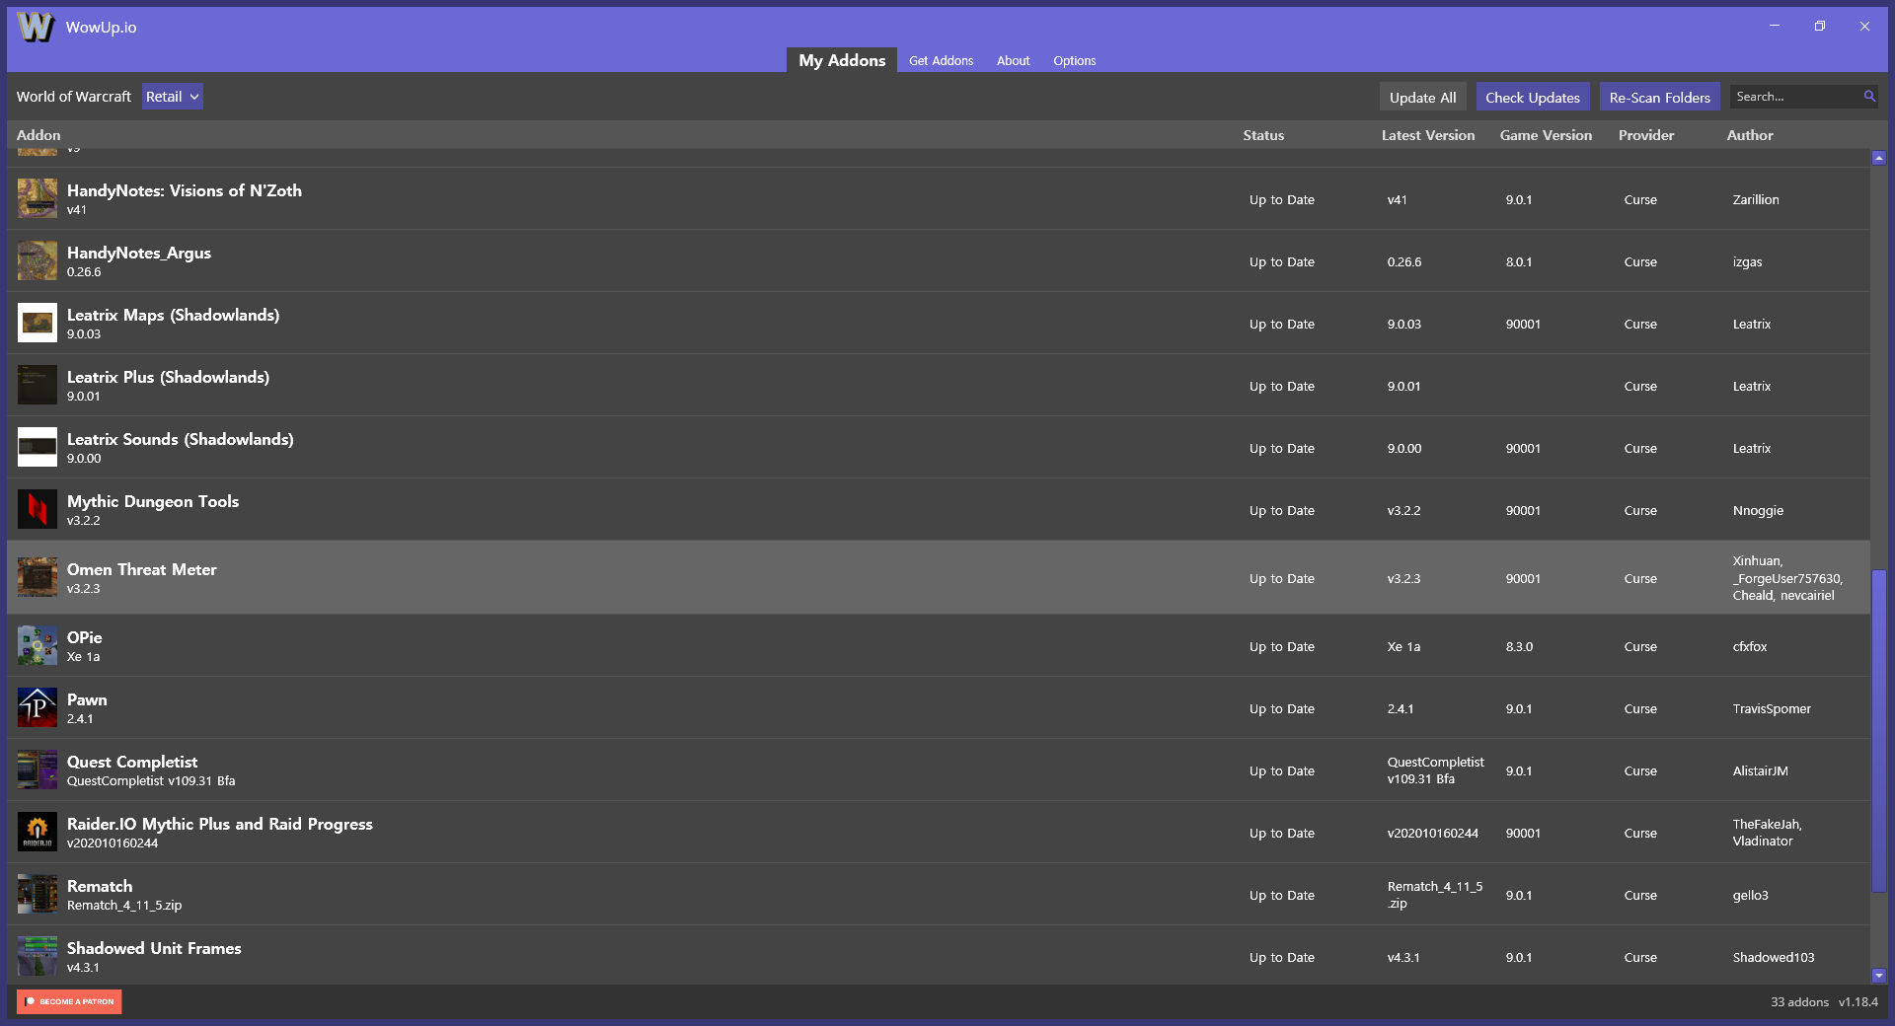Click the author name Nnoggie
This screenshot has height=1026, width=1895.
pos(1758,510)
